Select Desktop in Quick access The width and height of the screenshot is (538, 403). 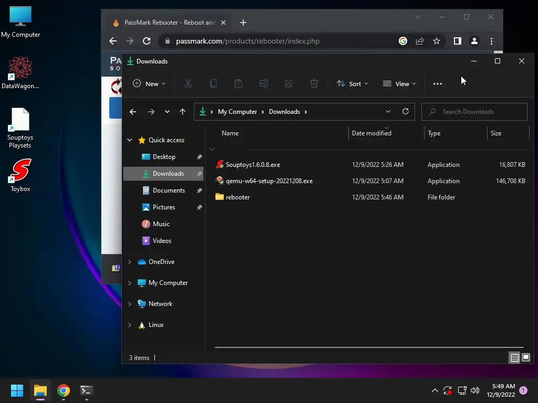[x=163, y=157]
